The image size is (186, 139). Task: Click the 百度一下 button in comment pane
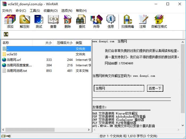155,88
